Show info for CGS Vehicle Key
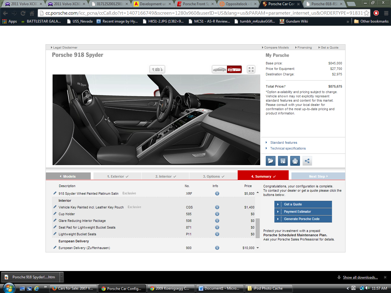 coord(217,207)
